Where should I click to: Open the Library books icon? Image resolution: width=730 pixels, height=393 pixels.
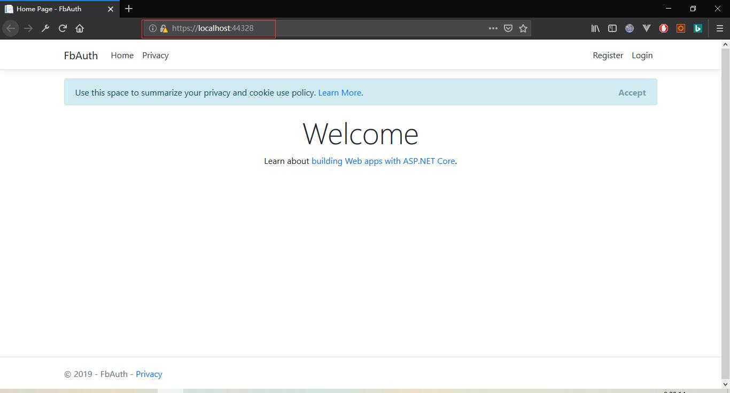(x=595, y=28)
